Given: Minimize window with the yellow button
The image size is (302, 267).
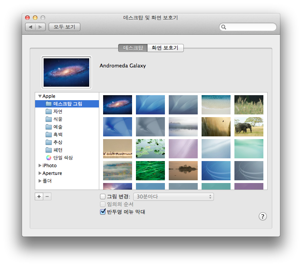Looking at the screenshot, I should coord(35,18).
